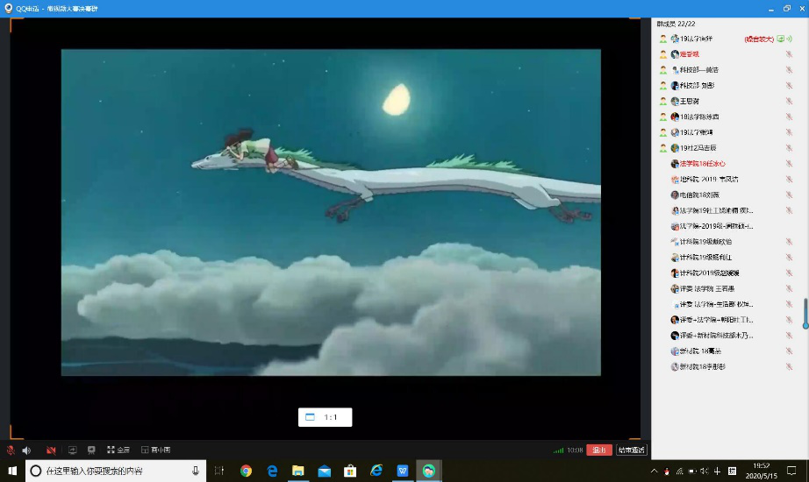
Task: Expand the system tray hidden icons chevron
Action: tap(655, 471)
